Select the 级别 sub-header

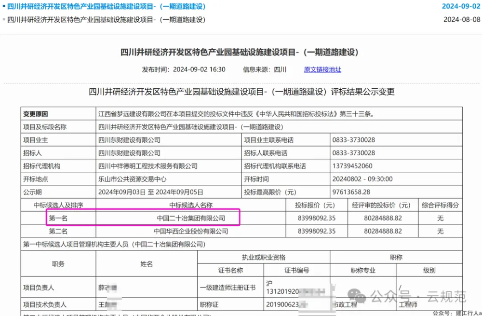(429, 271)
